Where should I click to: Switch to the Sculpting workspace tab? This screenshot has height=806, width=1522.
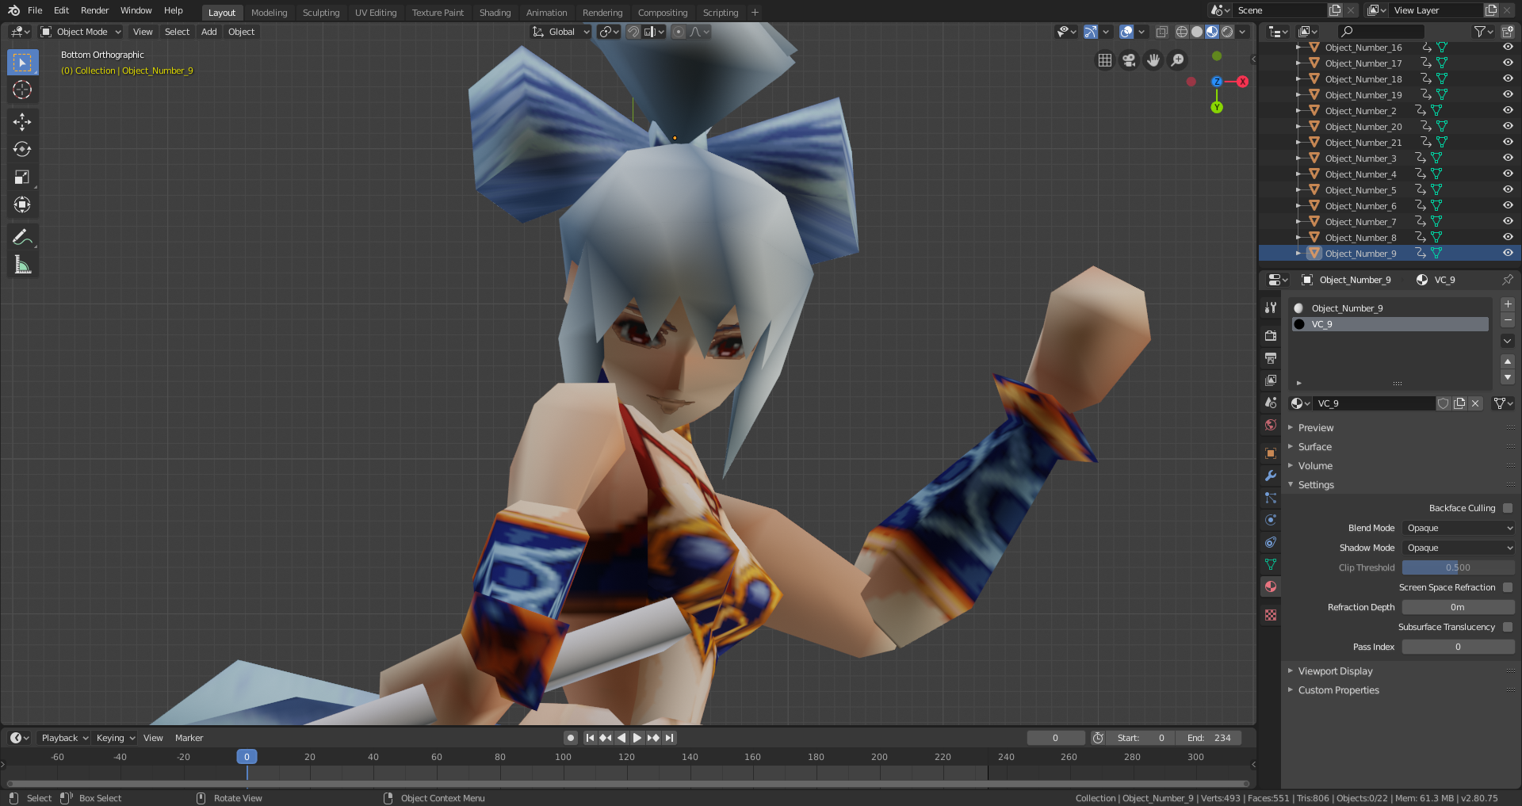[321, 13]
